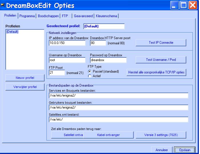Select (Default) in the Profielen list
The image size is (200, 154).
12,32
